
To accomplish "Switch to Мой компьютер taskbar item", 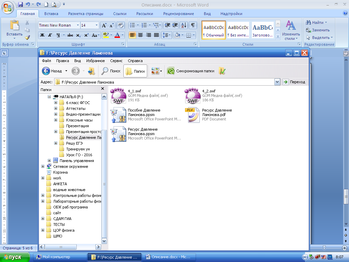I will coord(60,257).
